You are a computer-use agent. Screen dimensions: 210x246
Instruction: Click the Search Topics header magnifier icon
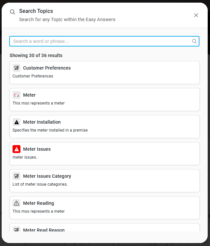point(13,12)
